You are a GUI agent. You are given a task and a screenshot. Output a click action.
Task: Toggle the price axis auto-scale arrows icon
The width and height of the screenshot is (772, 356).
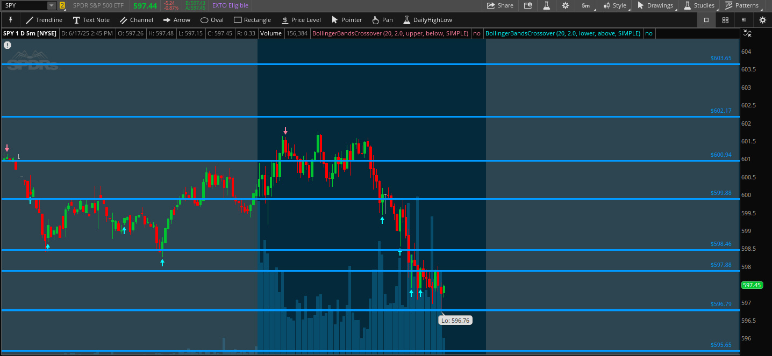[x=747, y=33]
